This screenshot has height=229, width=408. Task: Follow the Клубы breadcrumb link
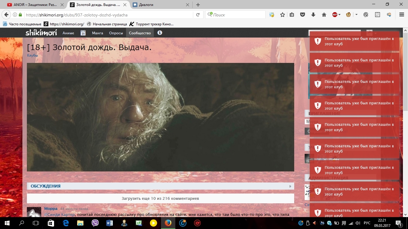(32, 55)
